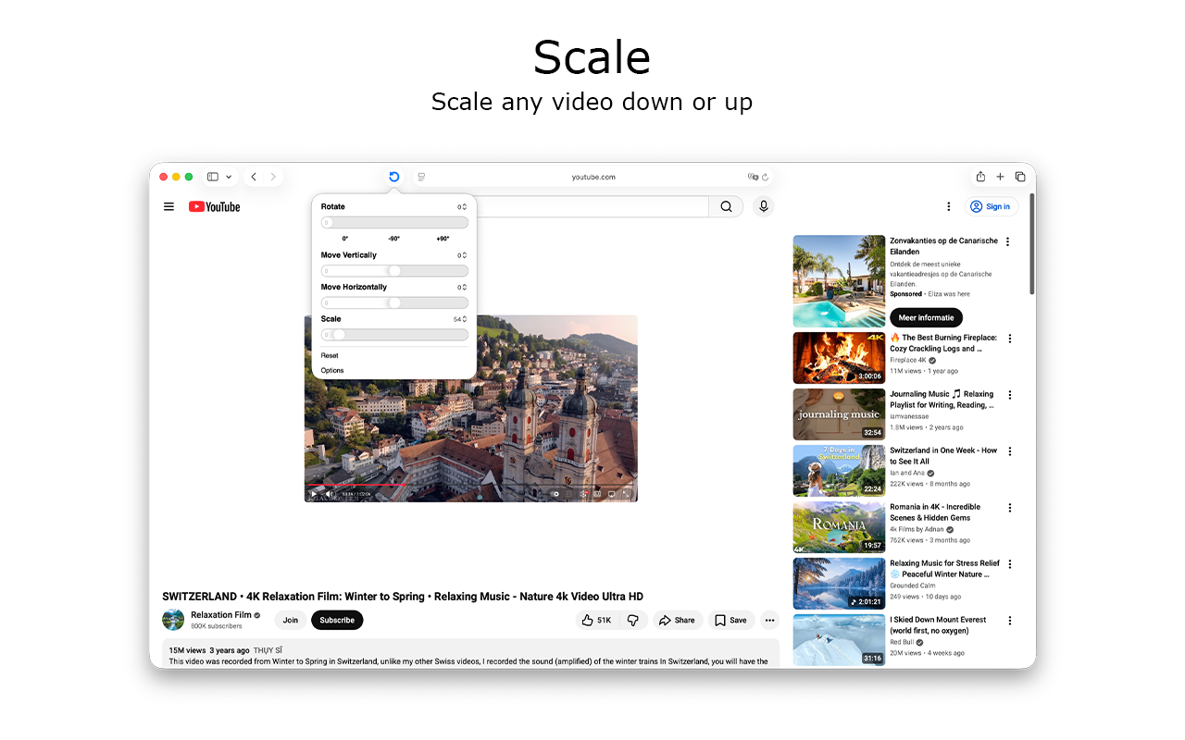Adjust the Scale slider

[x=394, y=335]
